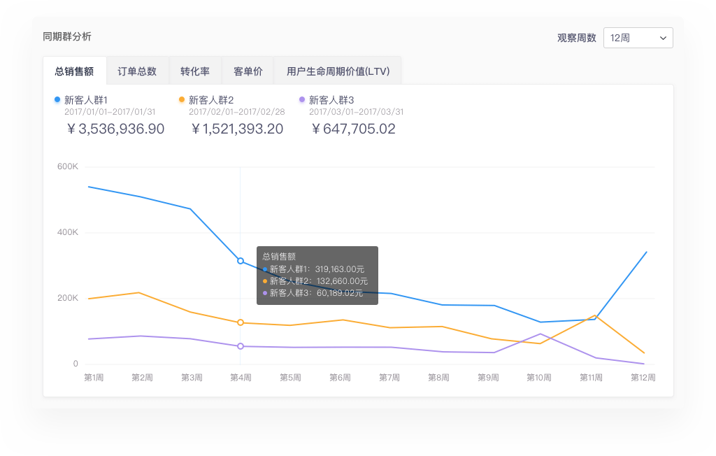Viewport: 716px width, 456px height.
Task: Click the chevron arrow in 12周 selector
Action: (662, 38)
